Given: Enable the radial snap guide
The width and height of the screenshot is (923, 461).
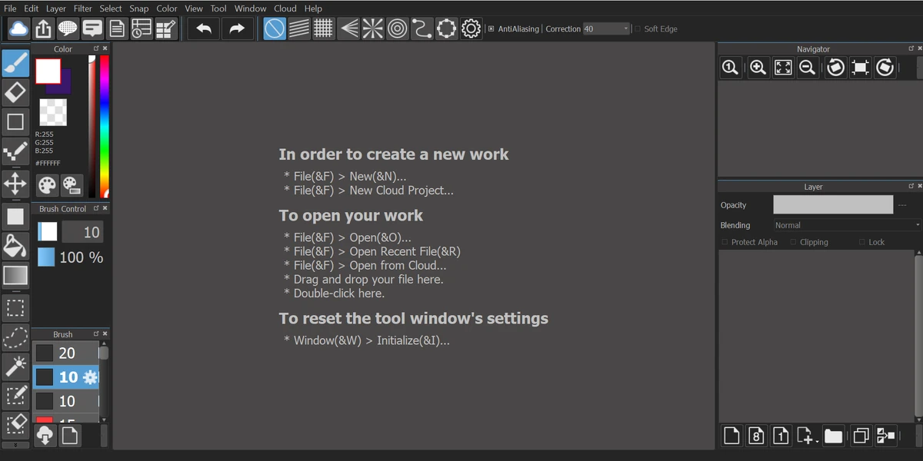Looking at the screenshot, I should point(373,29).
